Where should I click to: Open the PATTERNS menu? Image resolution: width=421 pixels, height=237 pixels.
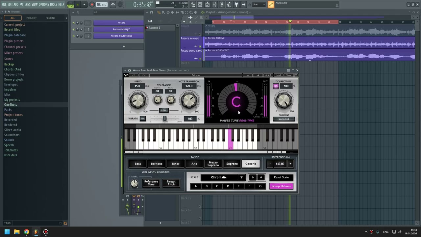coord(25,4)
